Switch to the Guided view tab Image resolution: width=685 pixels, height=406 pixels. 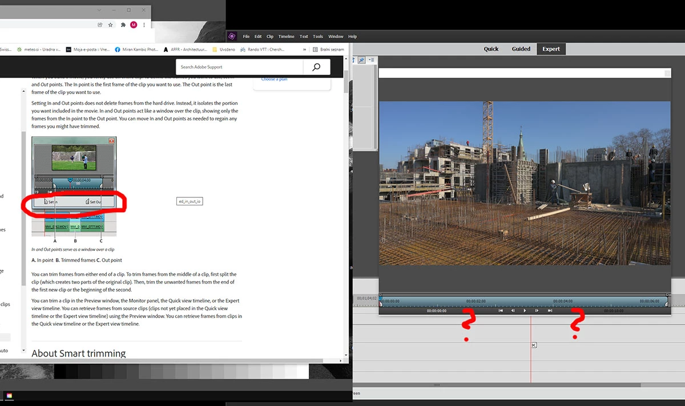tap(521, 49)
